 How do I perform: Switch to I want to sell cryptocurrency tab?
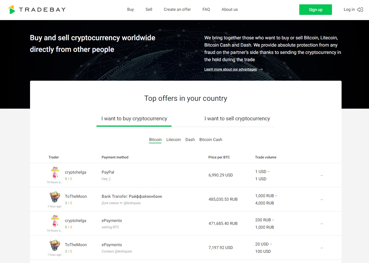pos(237,119)
